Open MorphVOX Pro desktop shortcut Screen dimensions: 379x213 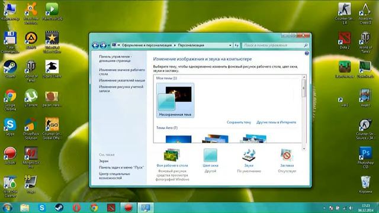[31, 157]
